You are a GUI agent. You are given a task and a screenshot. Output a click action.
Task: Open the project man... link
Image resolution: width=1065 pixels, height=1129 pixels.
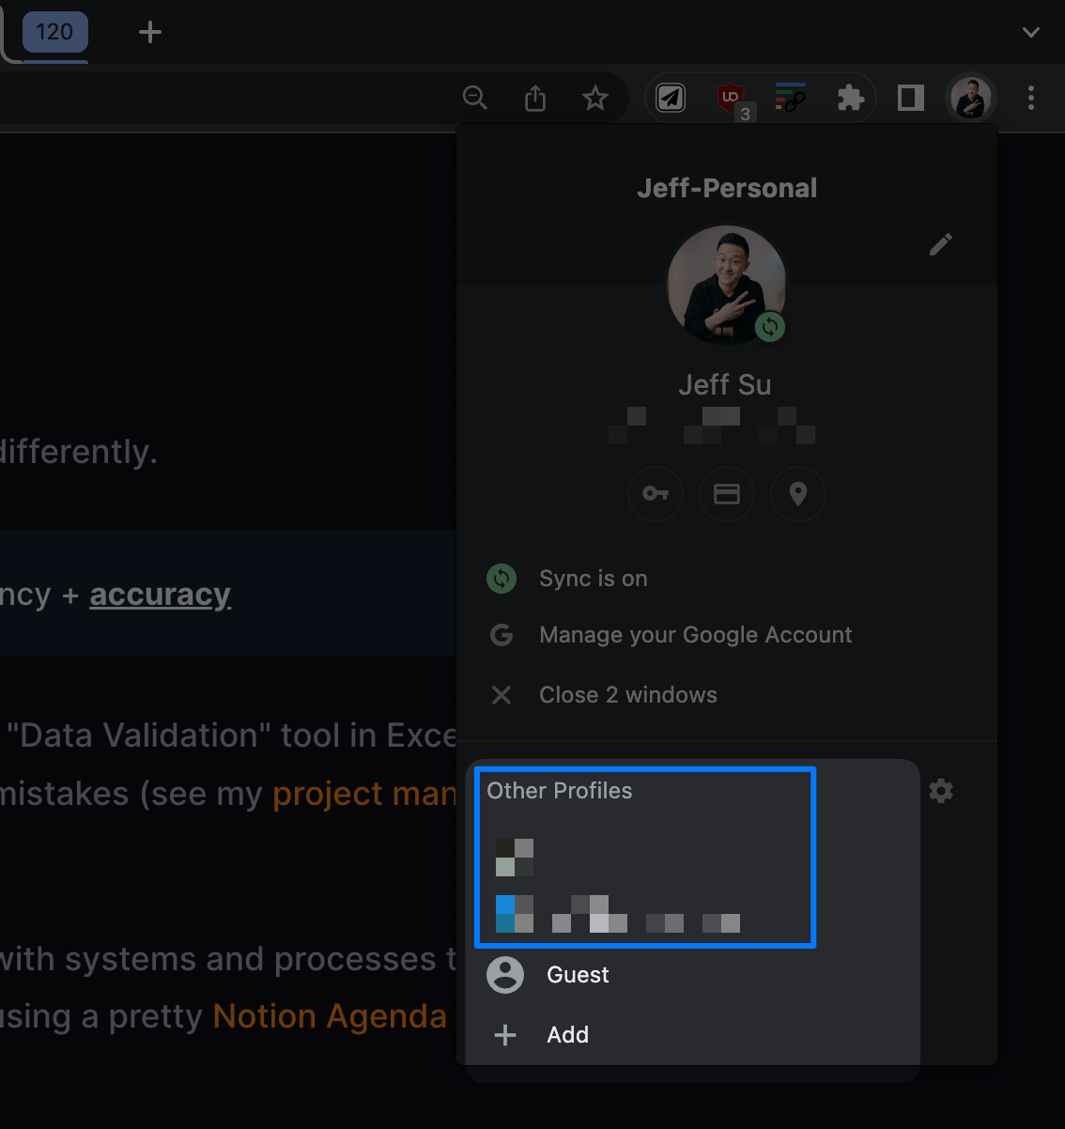tap(364, 794)
